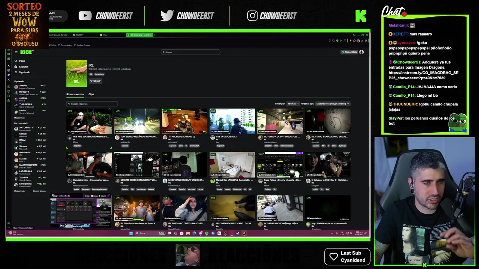Open the Disguising Nick stream thumbnail
Viewport: 479px width, 269px height.
tap(89, 164)
